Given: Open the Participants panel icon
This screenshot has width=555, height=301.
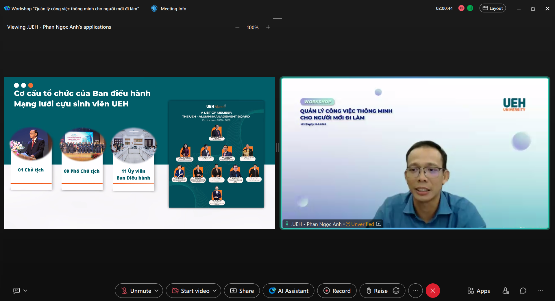Looking at the screenshot, I should [506, 291].
